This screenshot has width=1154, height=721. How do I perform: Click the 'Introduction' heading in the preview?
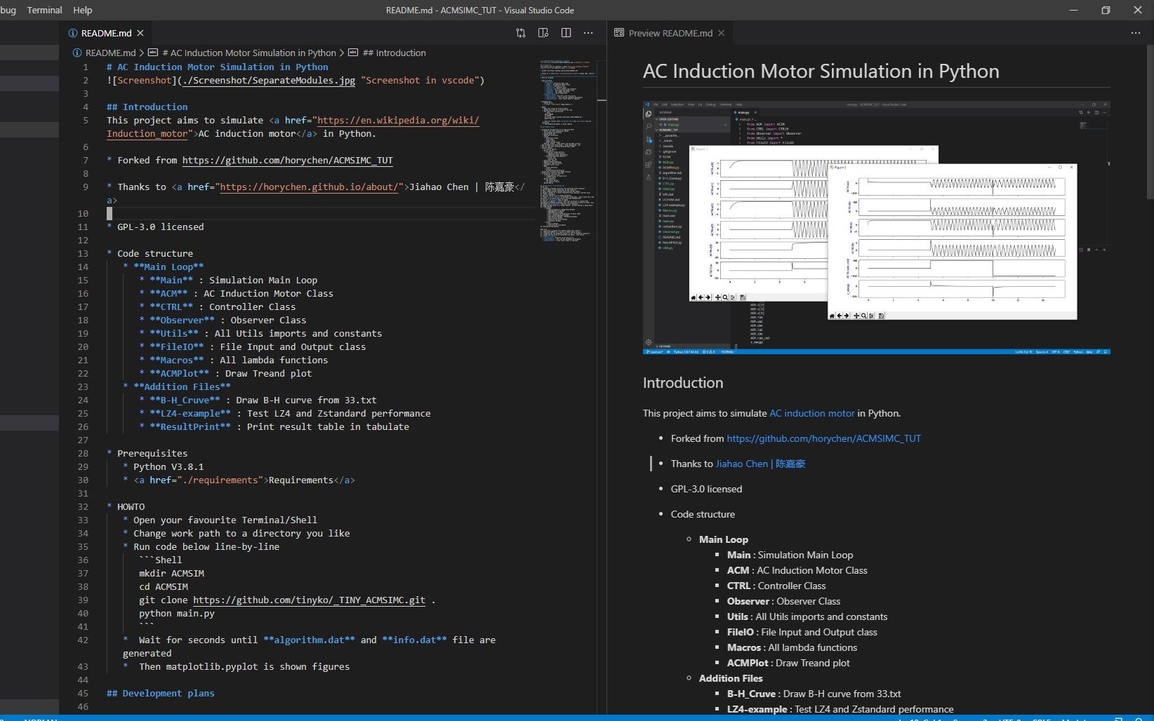pyautogui.click(x=682, y=382)
